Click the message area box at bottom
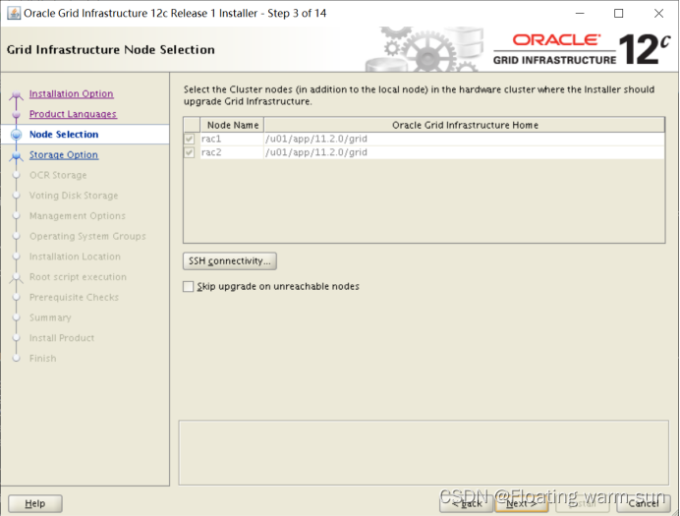The width and height of the screenshot is (680, 516). click(x=424, y=453)
